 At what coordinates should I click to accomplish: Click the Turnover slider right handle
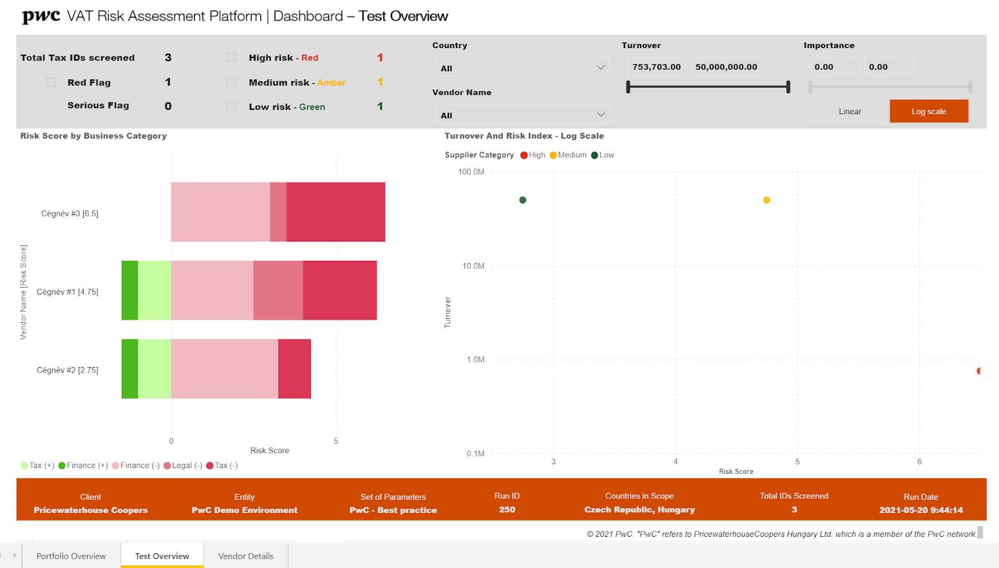point(788,87)
